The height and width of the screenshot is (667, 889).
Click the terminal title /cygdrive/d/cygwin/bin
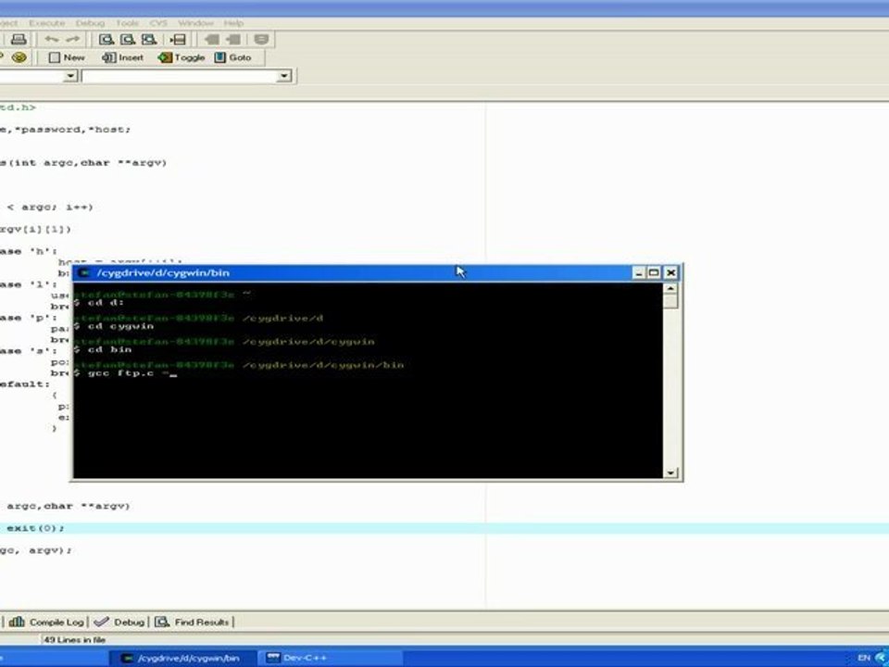point(163,272)
